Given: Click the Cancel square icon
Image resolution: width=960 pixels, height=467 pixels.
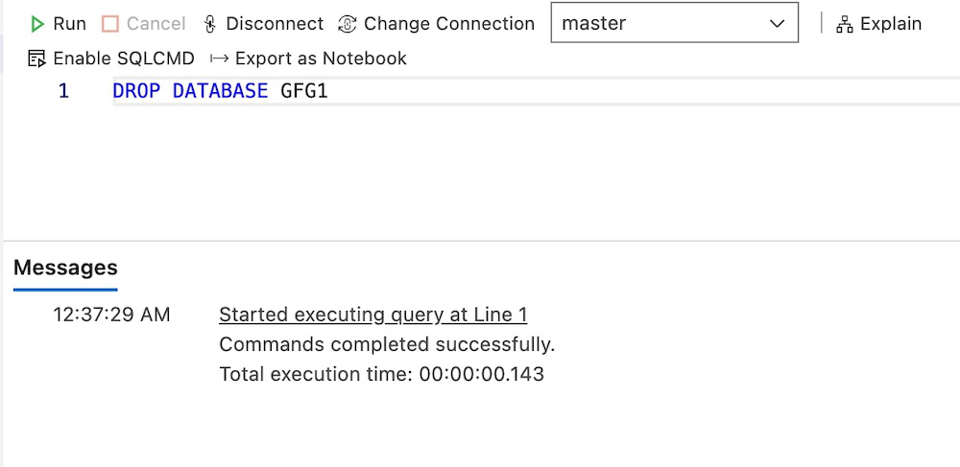Looking at the screenshot, I should point(110,24).
